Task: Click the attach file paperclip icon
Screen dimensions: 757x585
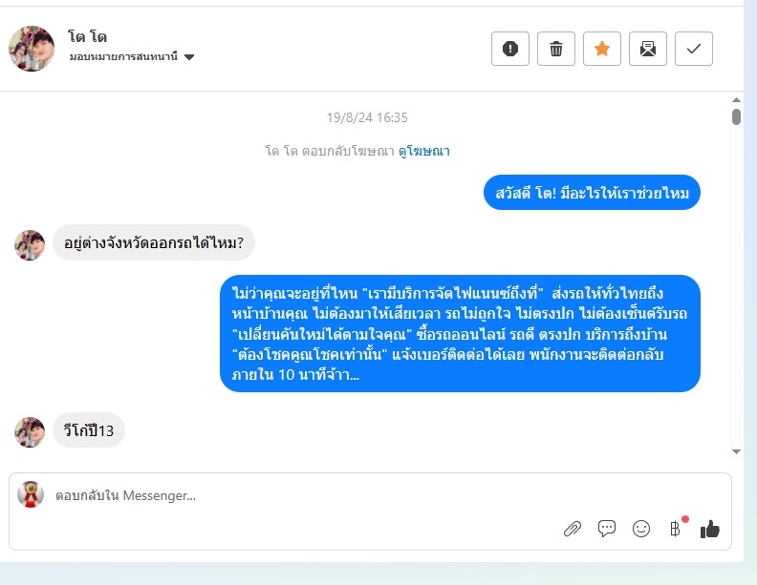Action: pos(572,529)
